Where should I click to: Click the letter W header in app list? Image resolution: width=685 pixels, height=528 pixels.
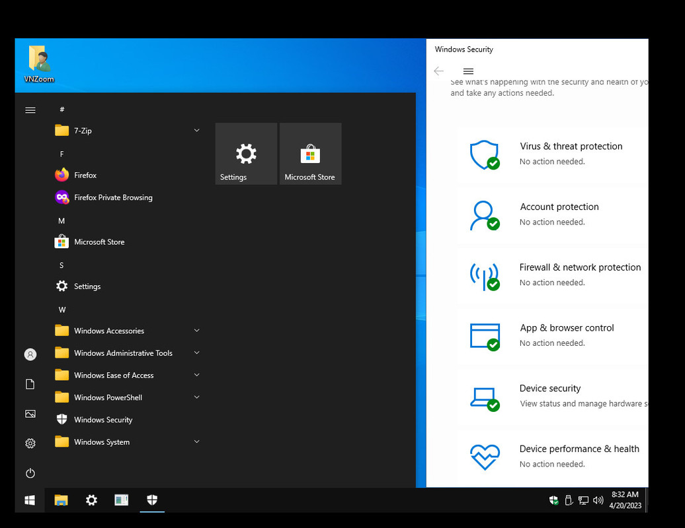pos(62,310)
